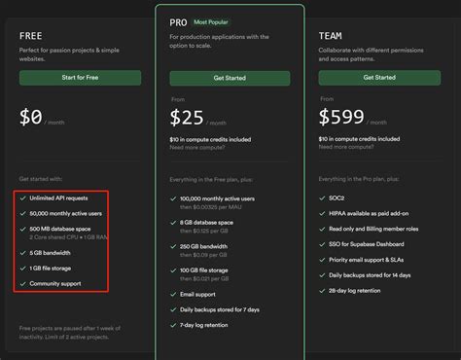The height and width of the screenshot is (360, 461).
Task: Select the $599 per month price
Action: click(353, 117)
